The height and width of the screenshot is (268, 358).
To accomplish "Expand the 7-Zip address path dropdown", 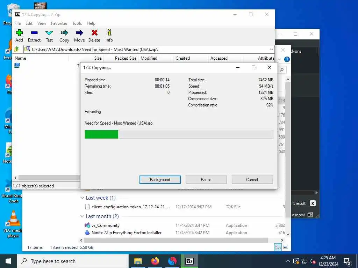I will tap(271, 50).
